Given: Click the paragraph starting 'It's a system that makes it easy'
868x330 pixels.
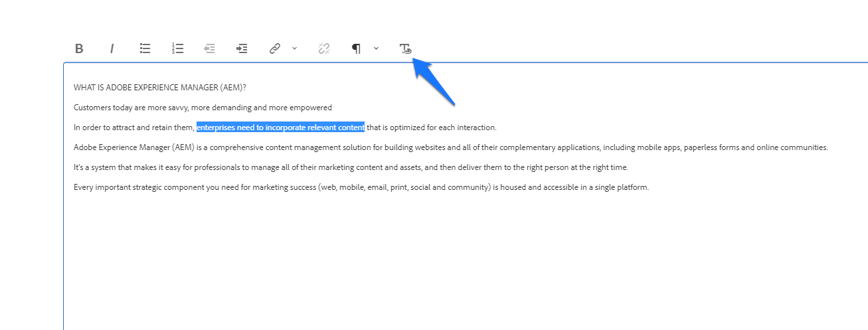Looking at the screenshot, I should pyautogui.click(x=351, y=167).
